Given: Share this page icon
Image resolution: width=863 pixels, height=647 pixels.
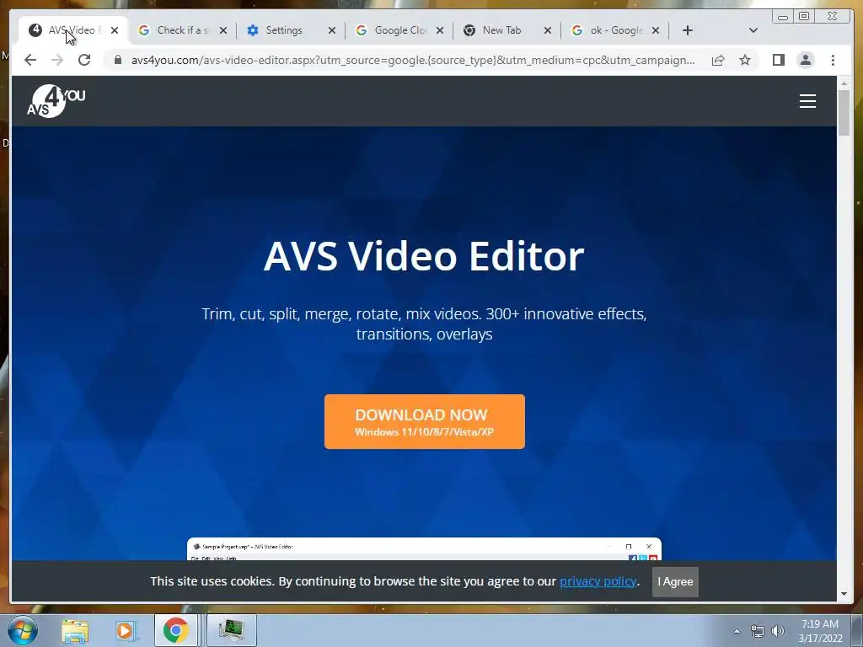Looking at the screenshot, I should [718, 60].
